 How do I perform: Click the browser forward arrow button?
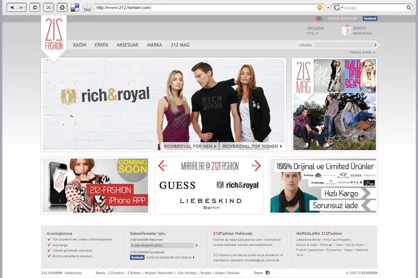pyautogui.click(x=22, y=8)
